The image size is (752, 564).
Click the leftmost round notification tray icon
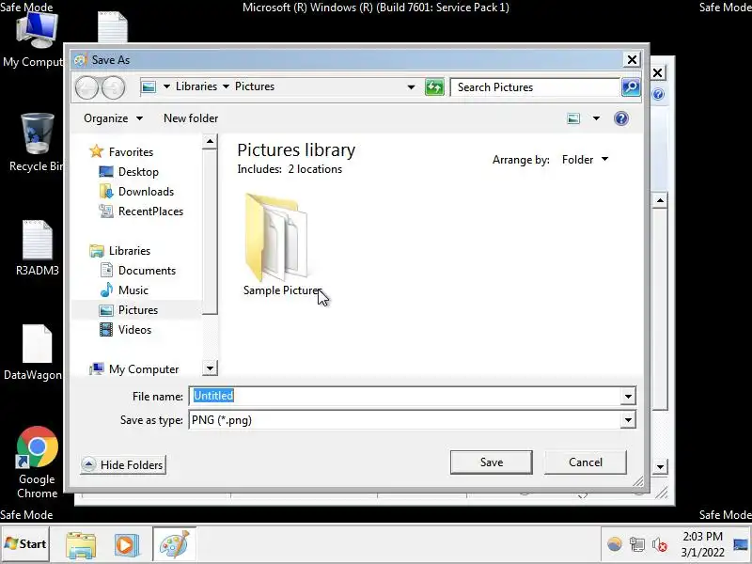(615, 544)
